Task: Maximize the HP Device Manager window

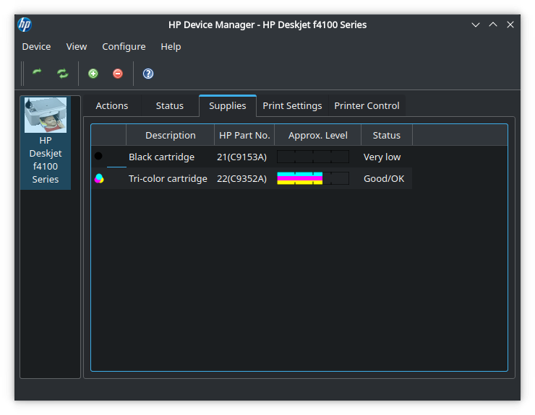Action: [493, 25]
